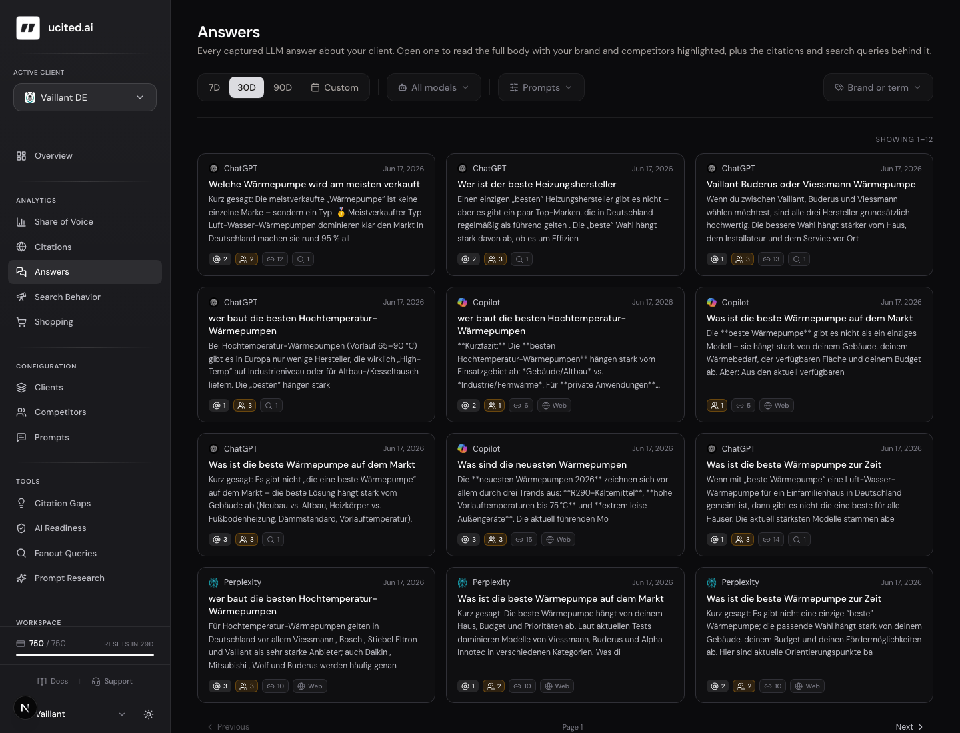Toggle the light/dark theme sun icon
This screenshot has width=960, height=733.
[149, 714]
